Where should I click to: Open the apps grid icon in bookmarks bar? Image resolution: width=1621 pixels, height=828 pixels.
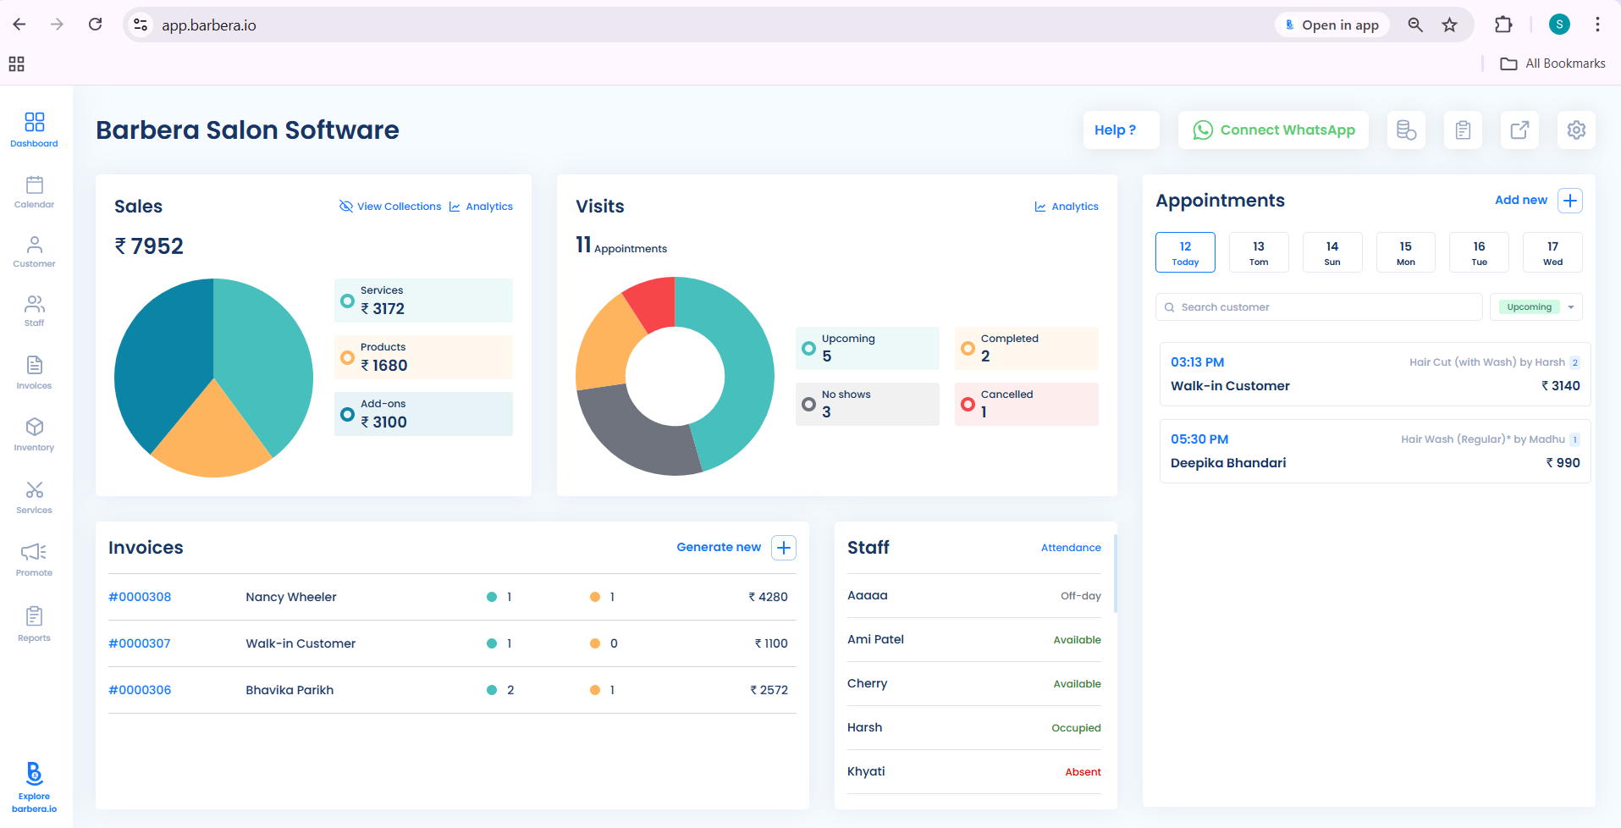[x=16, y=63]
